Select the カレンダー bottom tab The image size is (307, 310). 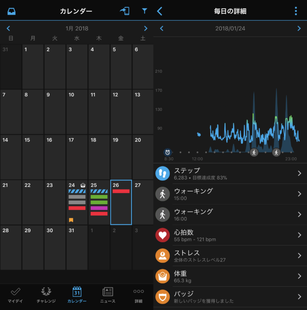point(77,295)
